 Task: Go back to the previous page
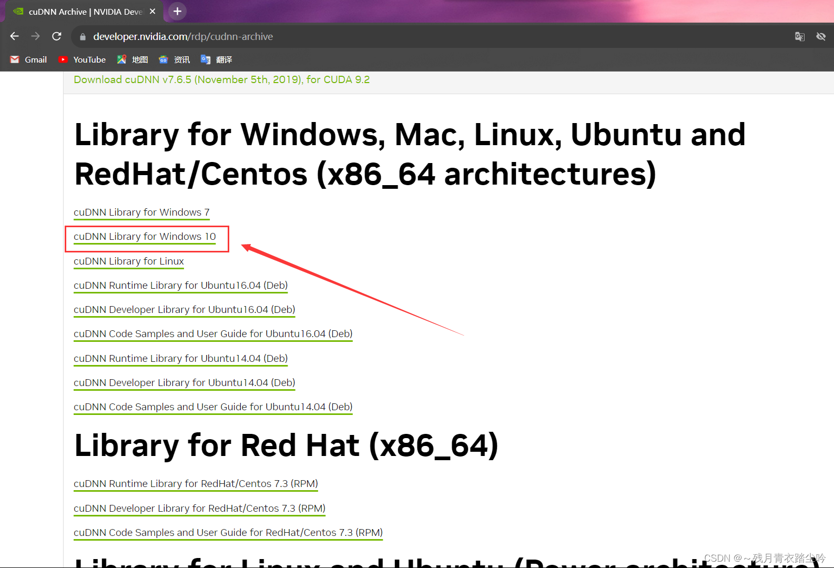pyautogui.click(x=14, y=36)
